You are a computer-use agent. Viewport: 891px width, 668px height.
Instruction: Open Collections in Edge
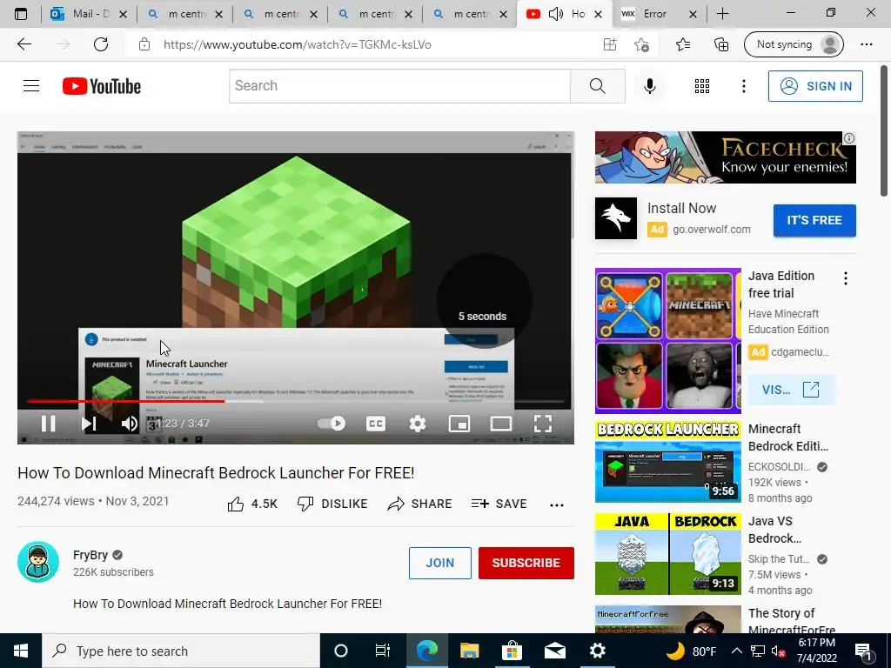(721, 44)
